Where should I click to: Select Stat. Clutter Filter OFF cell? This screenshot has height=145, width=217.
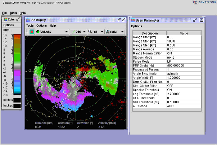tap(184, 86)
